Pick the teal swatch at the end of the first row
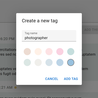 [71, 52]
